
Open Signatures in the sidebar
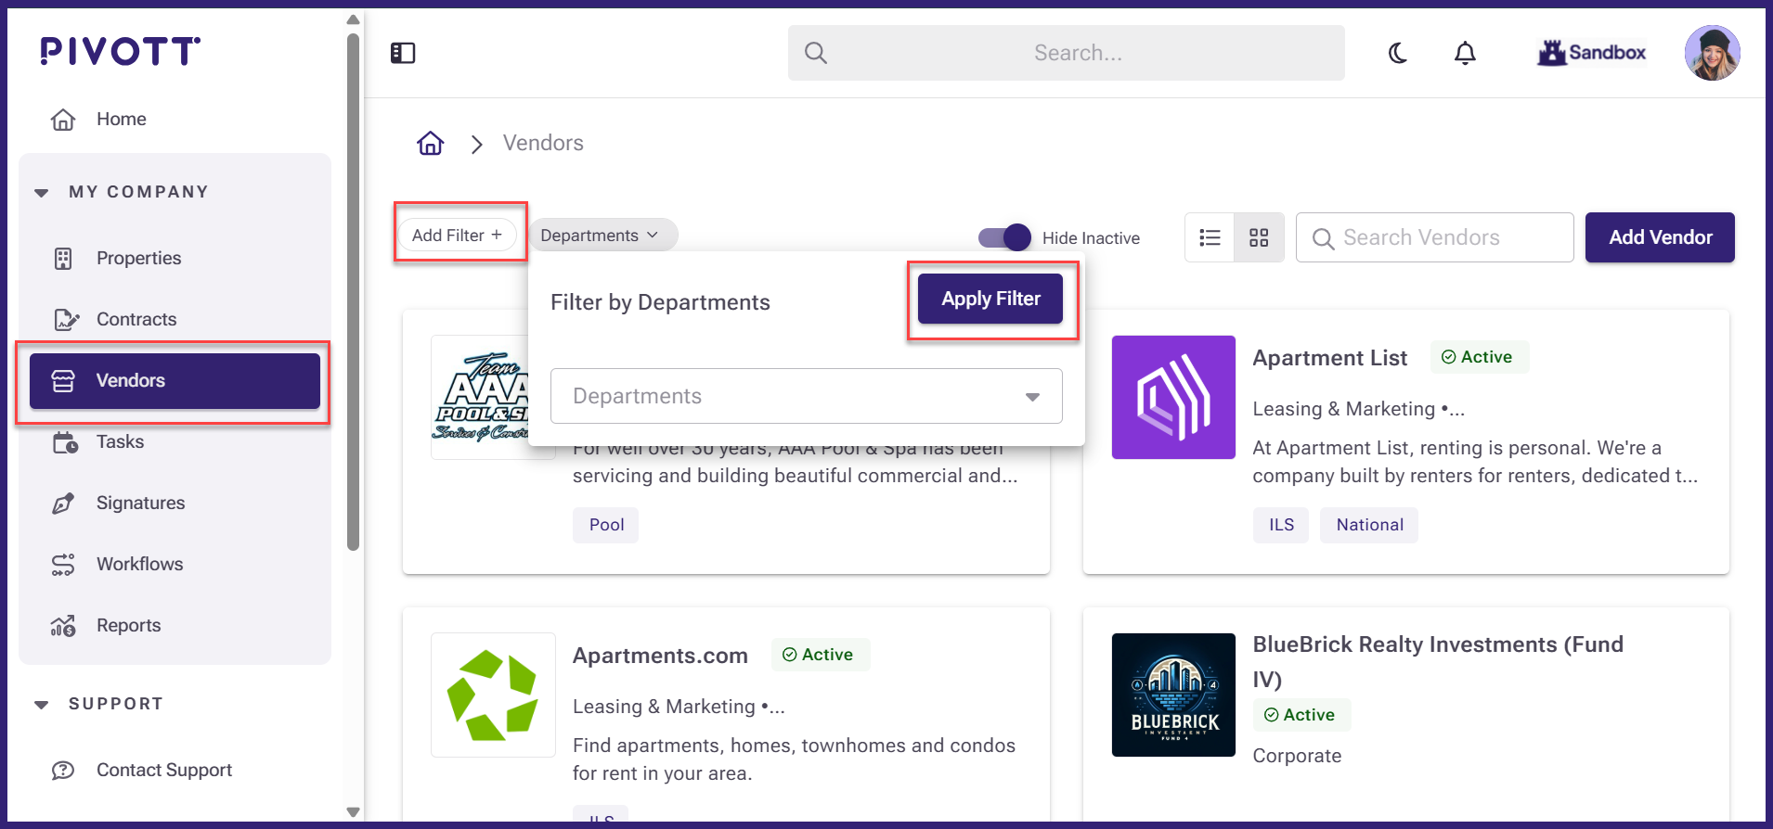tap(175, 503)
